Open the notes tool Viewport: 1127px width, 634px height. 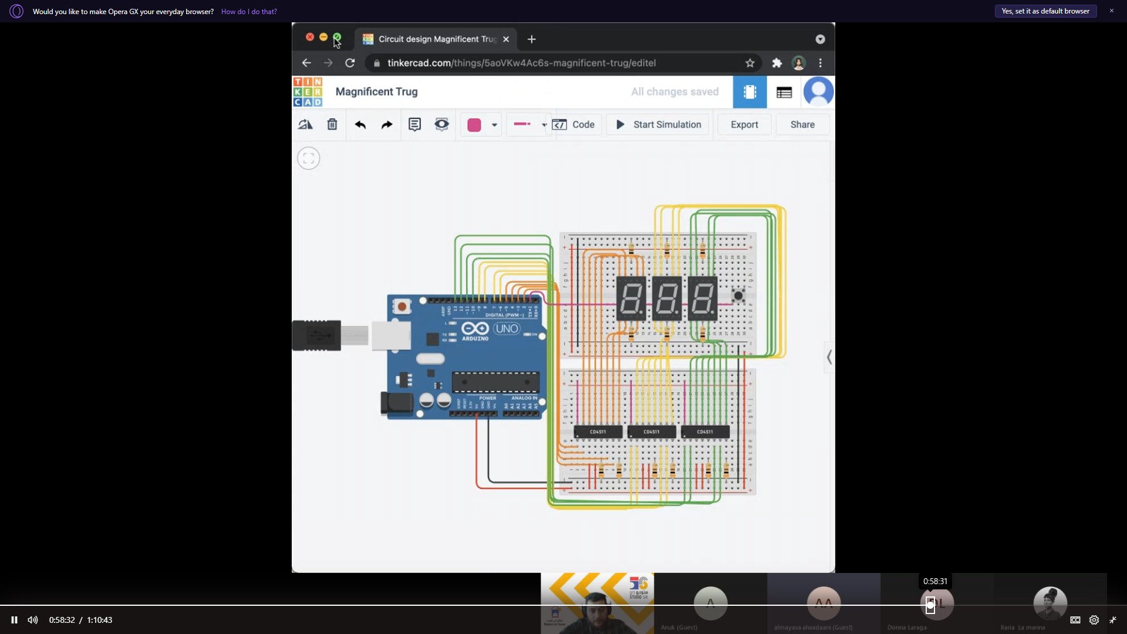415,124
